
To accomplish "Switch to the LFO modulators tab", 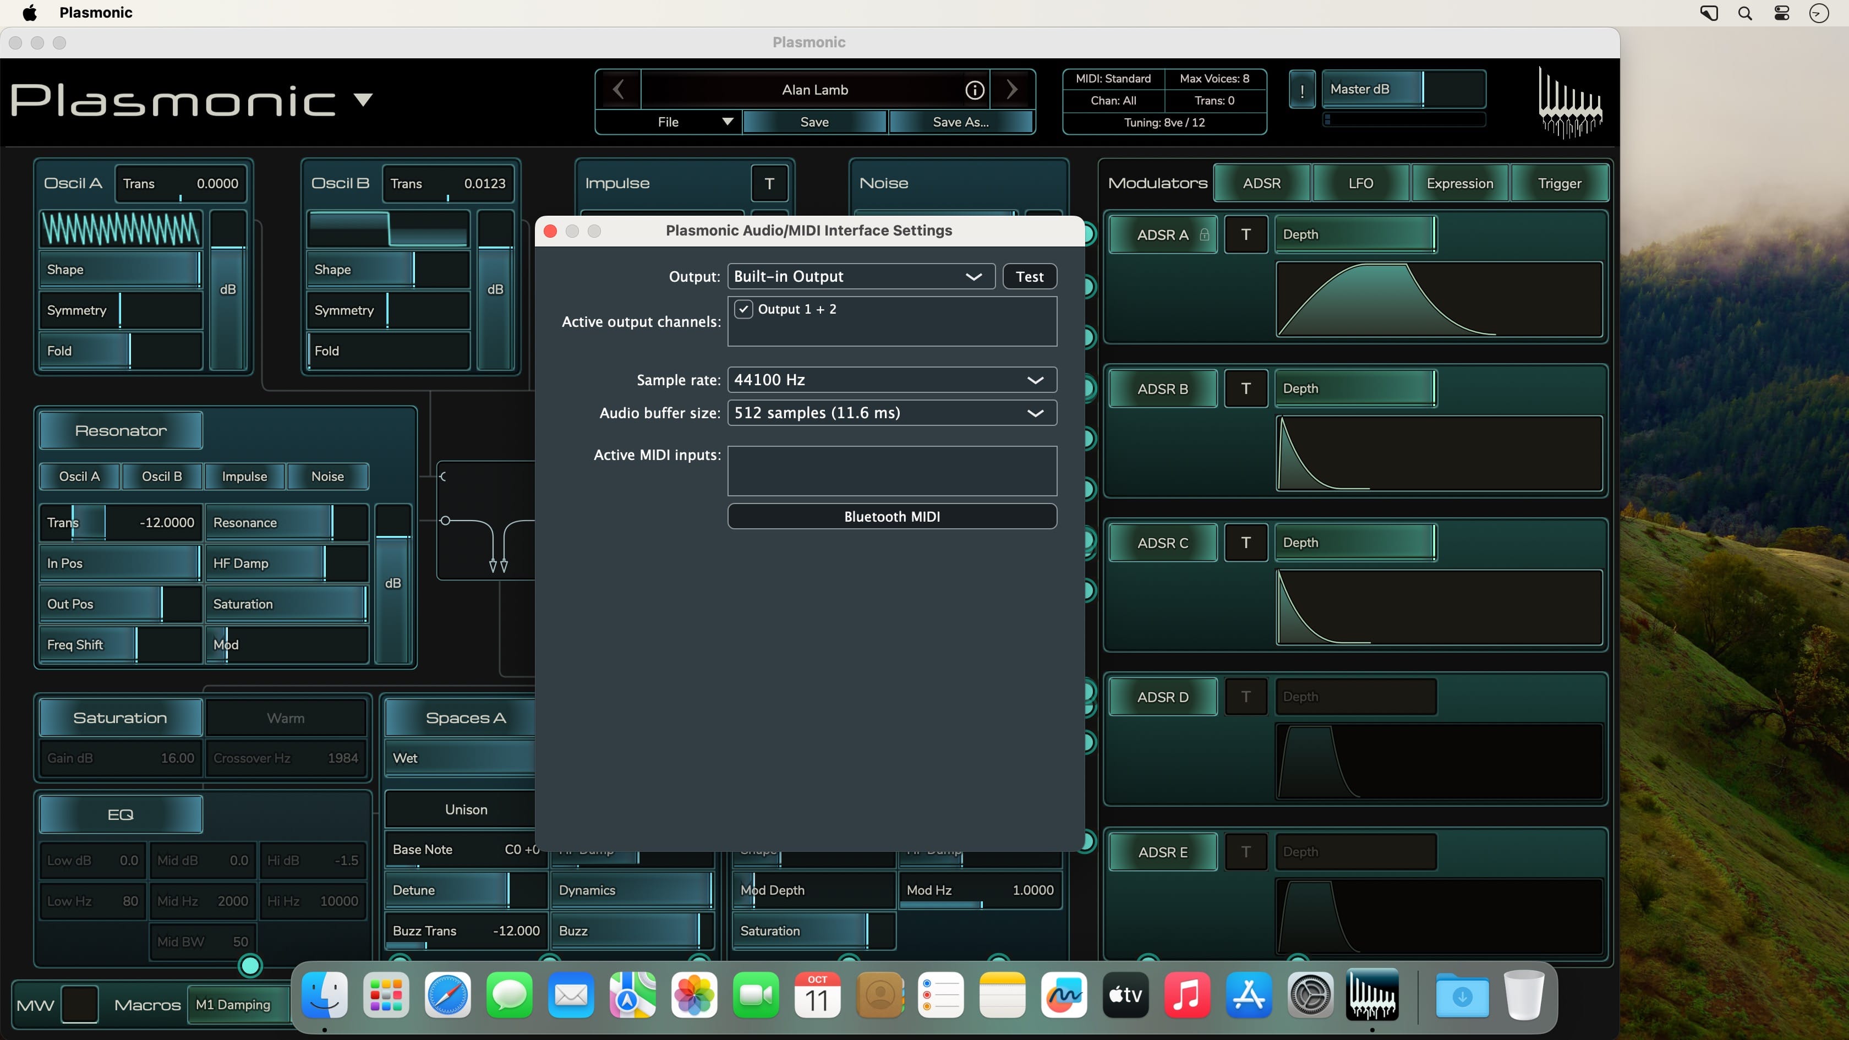I will pyautogui.click(x=1360, y=184).
